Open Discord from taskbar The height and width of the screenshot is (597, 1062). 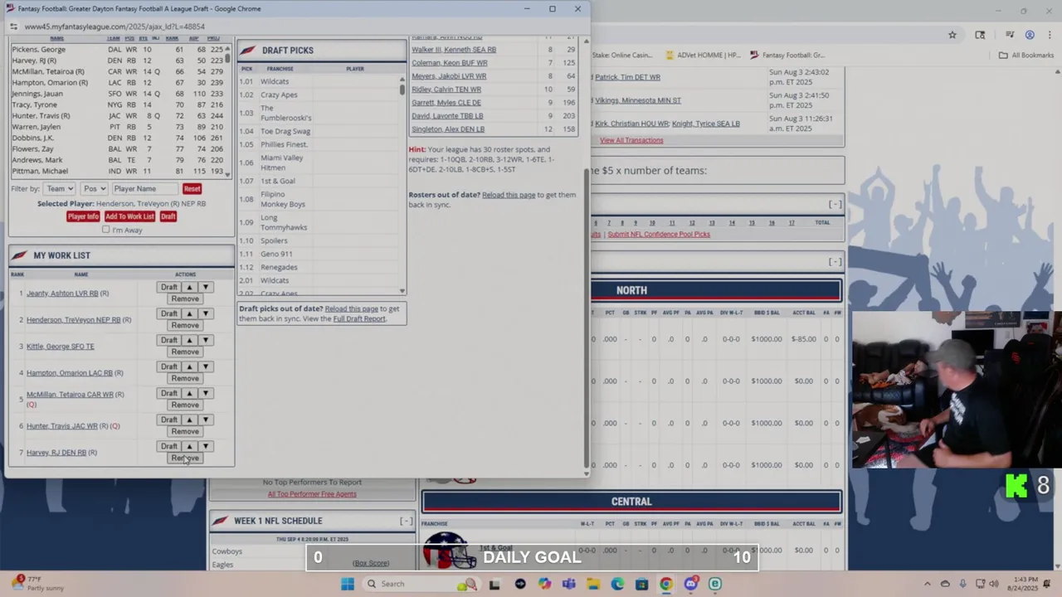pyautogui.click(x=690, y=584)
